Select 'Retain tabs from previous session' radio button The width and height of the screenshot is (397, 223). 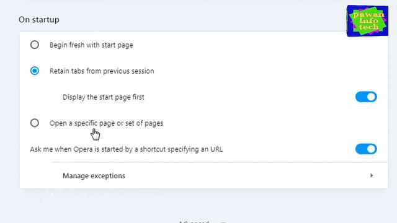coord(35,71)
